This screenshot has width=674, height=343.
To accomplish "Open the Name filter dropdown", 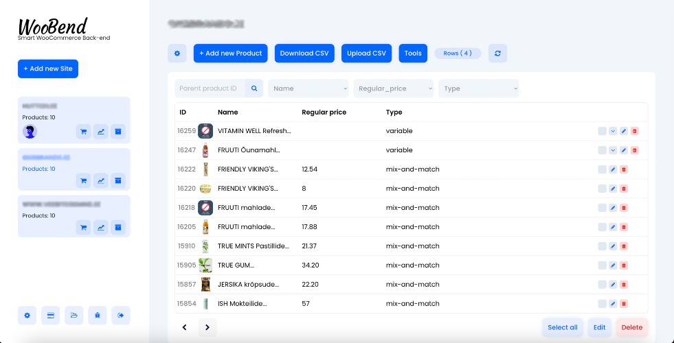I will click(308, 88).
